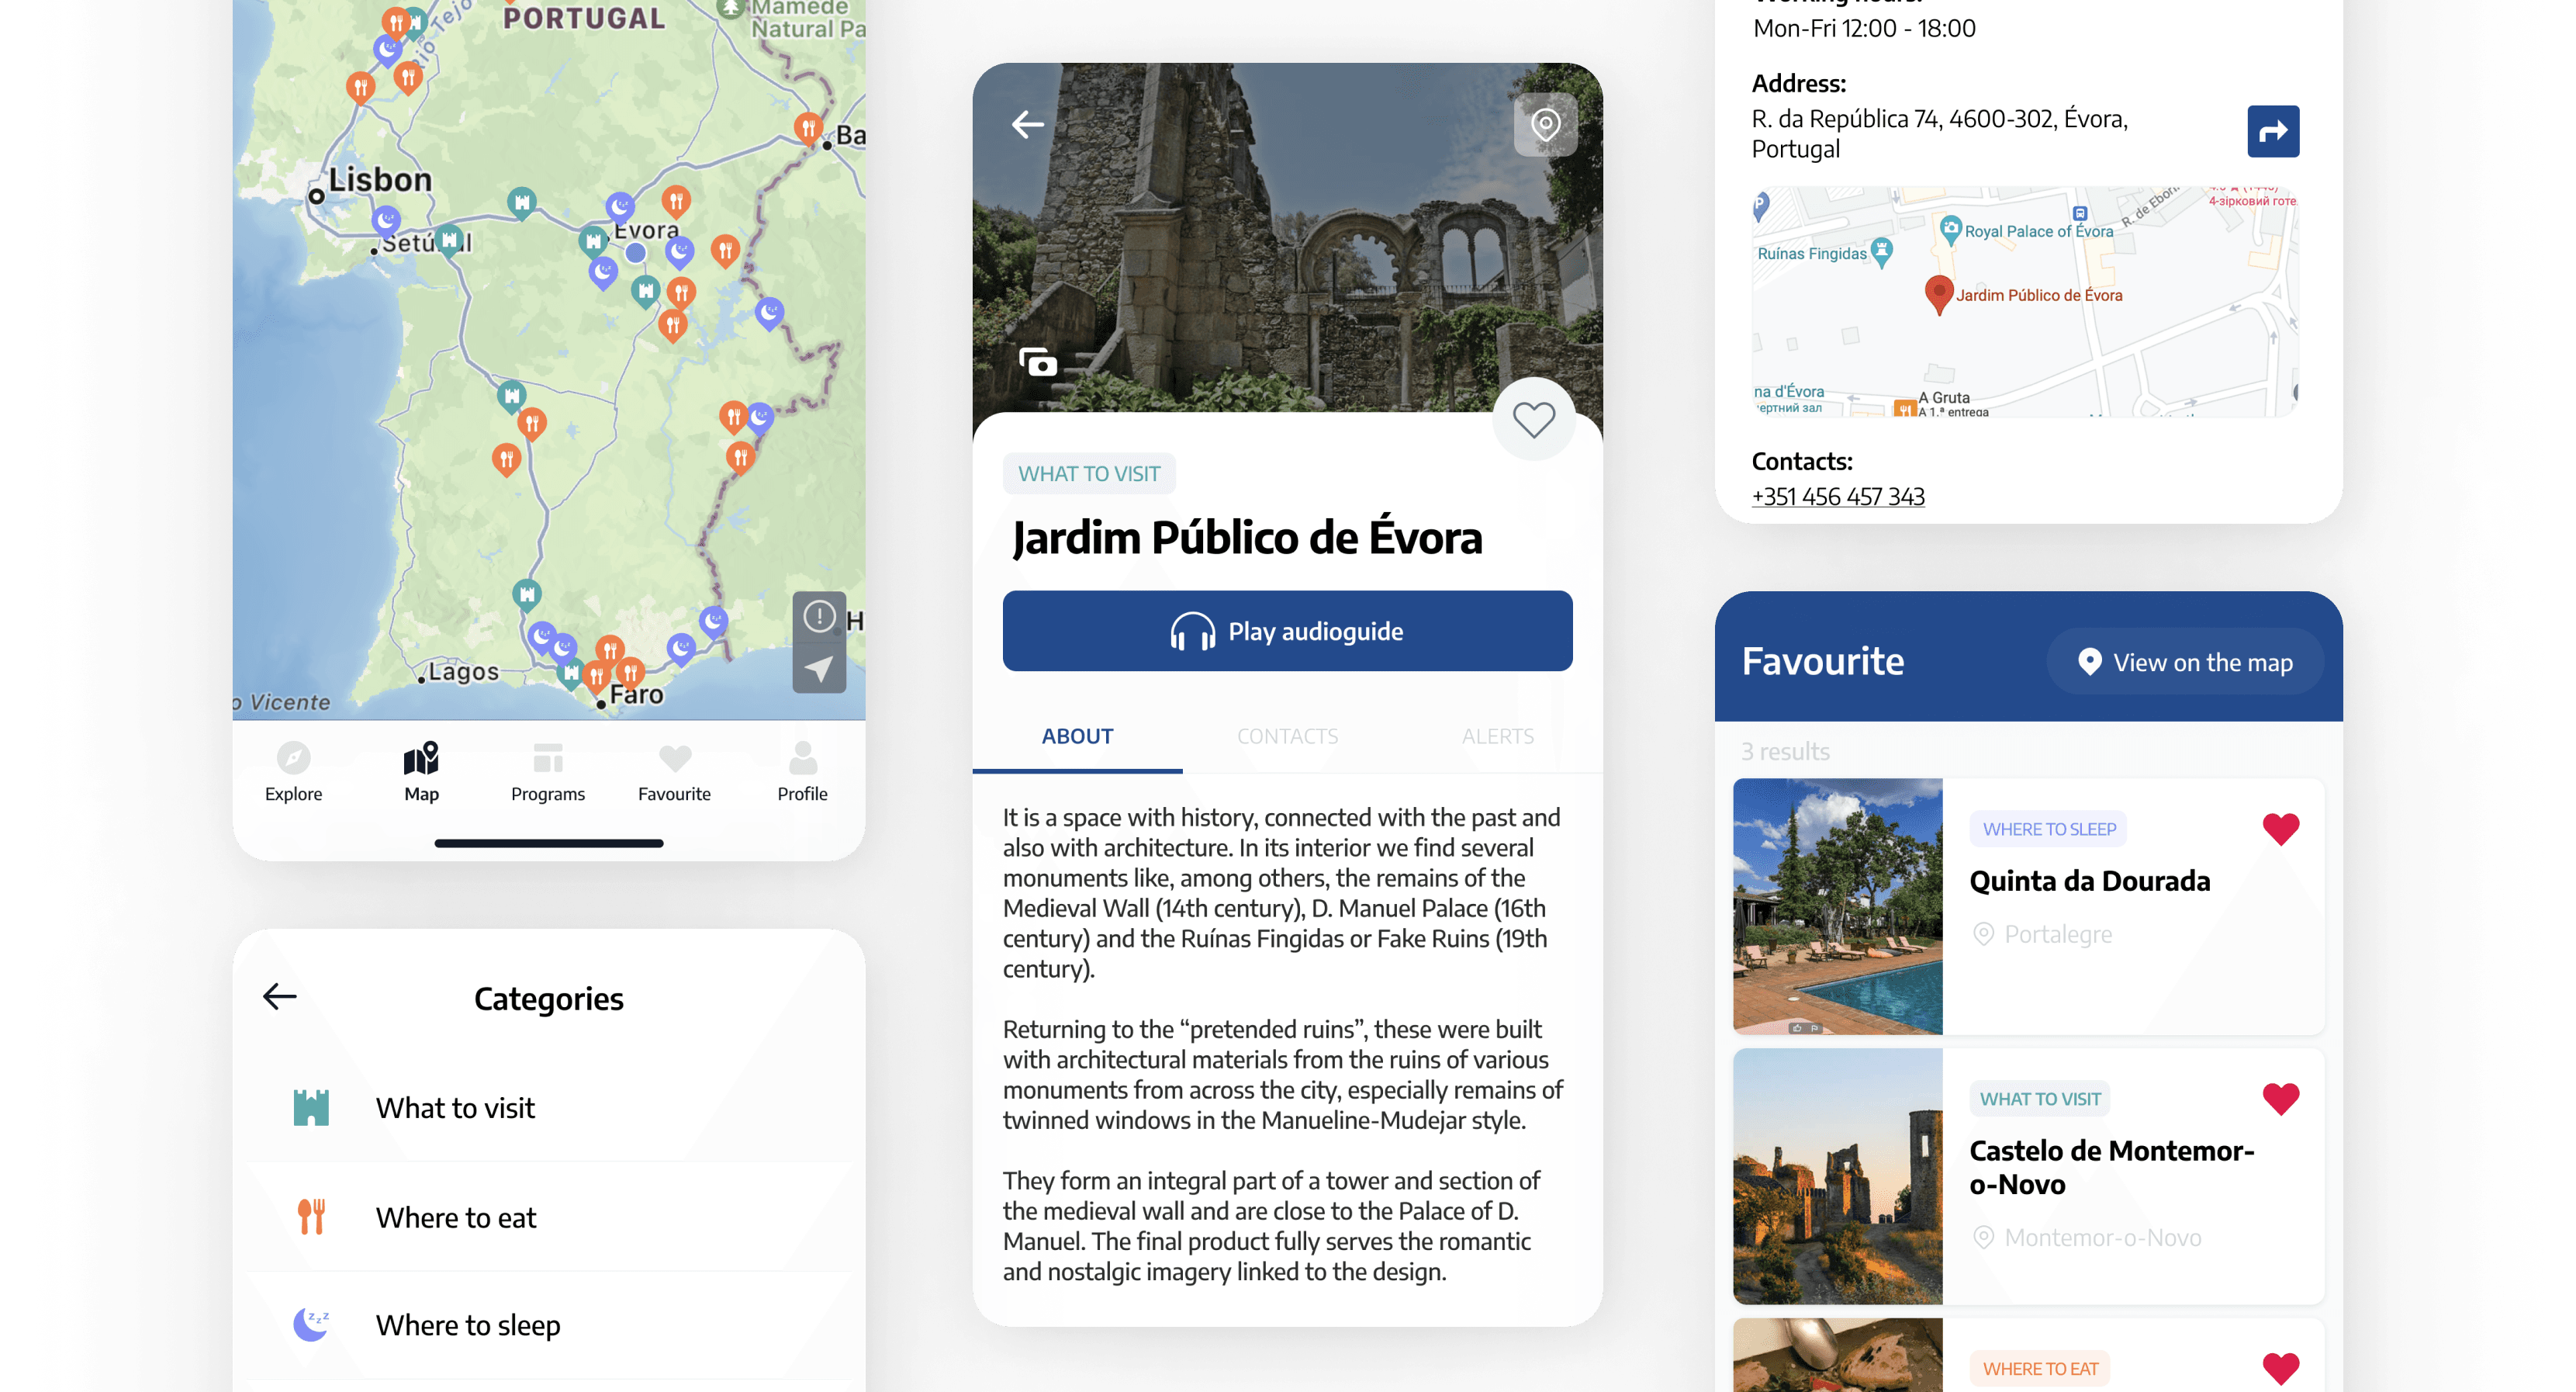Switch to the ABOUT tab
The height and width of the screenshot is (1392, 2576).
click(x=1077, y=736)
